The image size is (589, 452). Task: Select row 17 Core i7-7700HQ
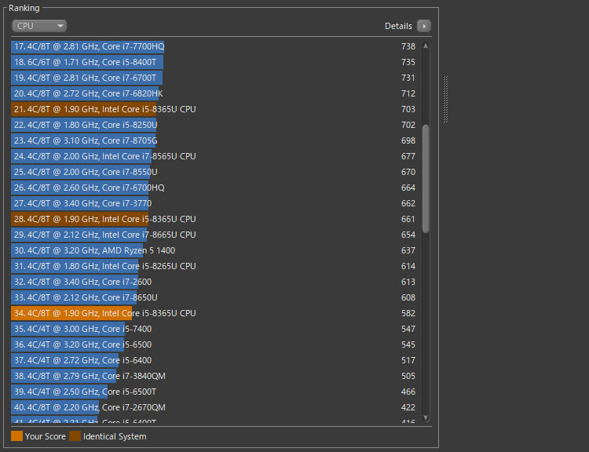(215, 46)
